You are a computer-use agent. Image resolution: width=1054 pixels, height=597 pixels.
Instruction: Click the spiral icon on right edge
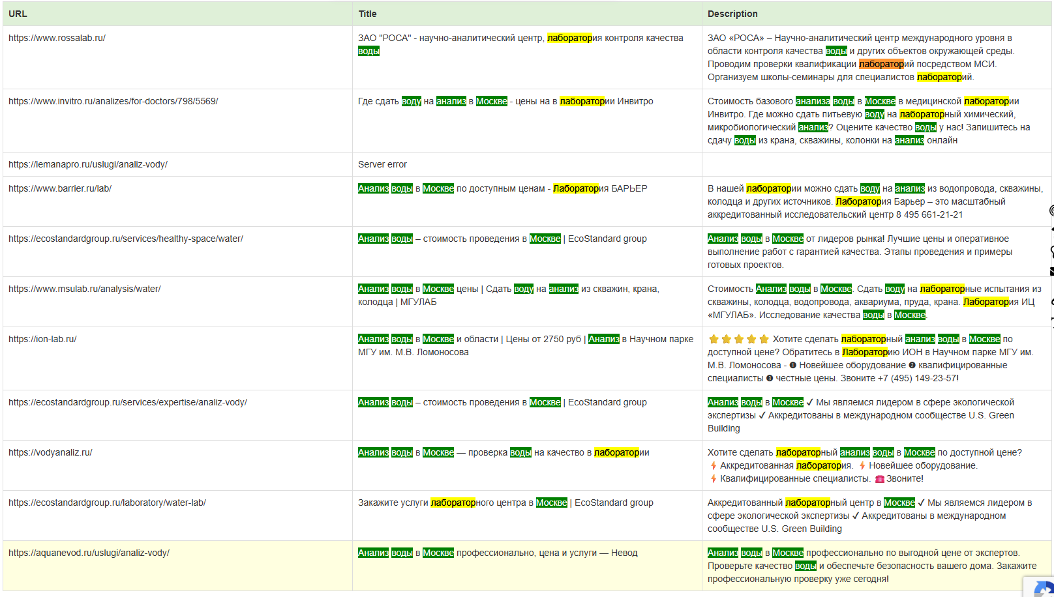pos(1051,210)
